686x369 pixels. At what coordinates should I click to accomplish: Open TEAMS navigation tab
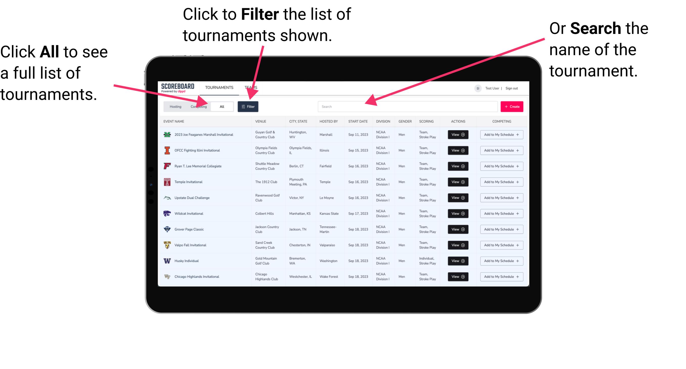coord(252,87)
